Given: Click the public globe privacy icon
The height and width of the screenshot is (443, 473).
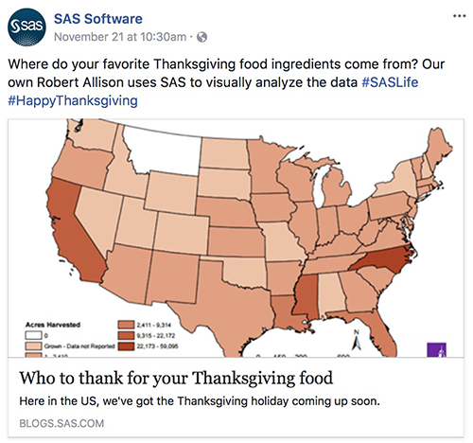Looking at the screenshot, I should [201, 37].
